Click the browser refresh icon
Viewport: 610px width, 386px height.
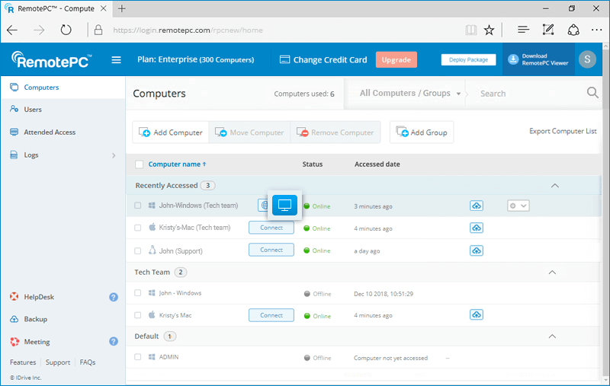(x=66, y=30)
